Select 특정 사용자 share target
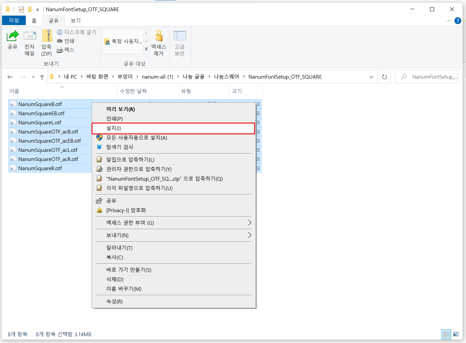The image size is (466, 343). pyautogui.click(x=123, y=41)
